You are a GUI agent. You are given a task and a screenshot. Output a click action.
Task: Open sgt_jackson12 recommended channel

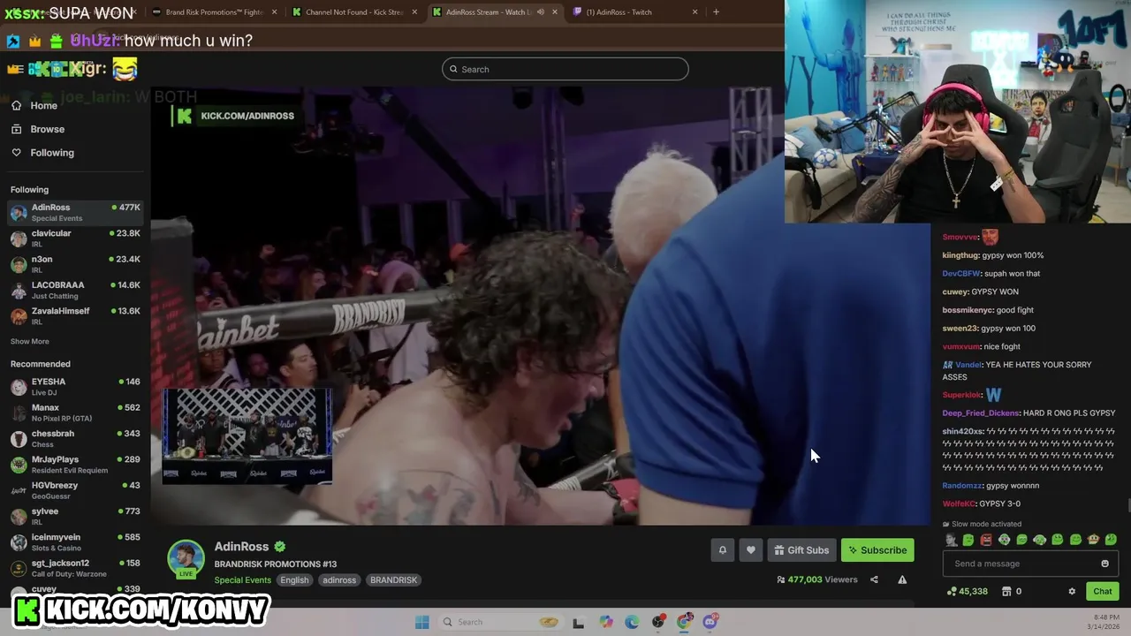[75, 568]
